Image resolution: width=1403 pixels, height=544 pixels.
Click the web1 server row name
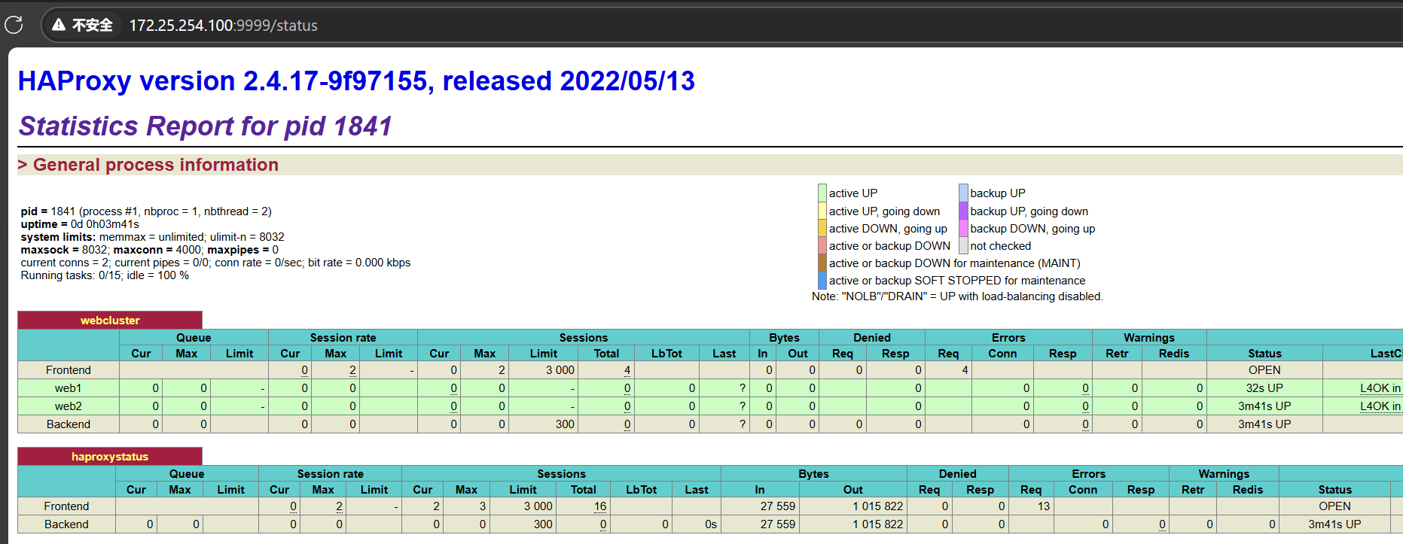pos(68,388)
